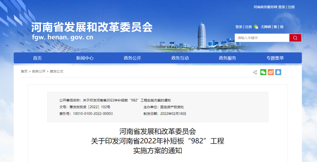Viewport: 317px width, 162px height.
Task: Select 政务公开 in the main navigation bar
Action: [x=132, y=58]
